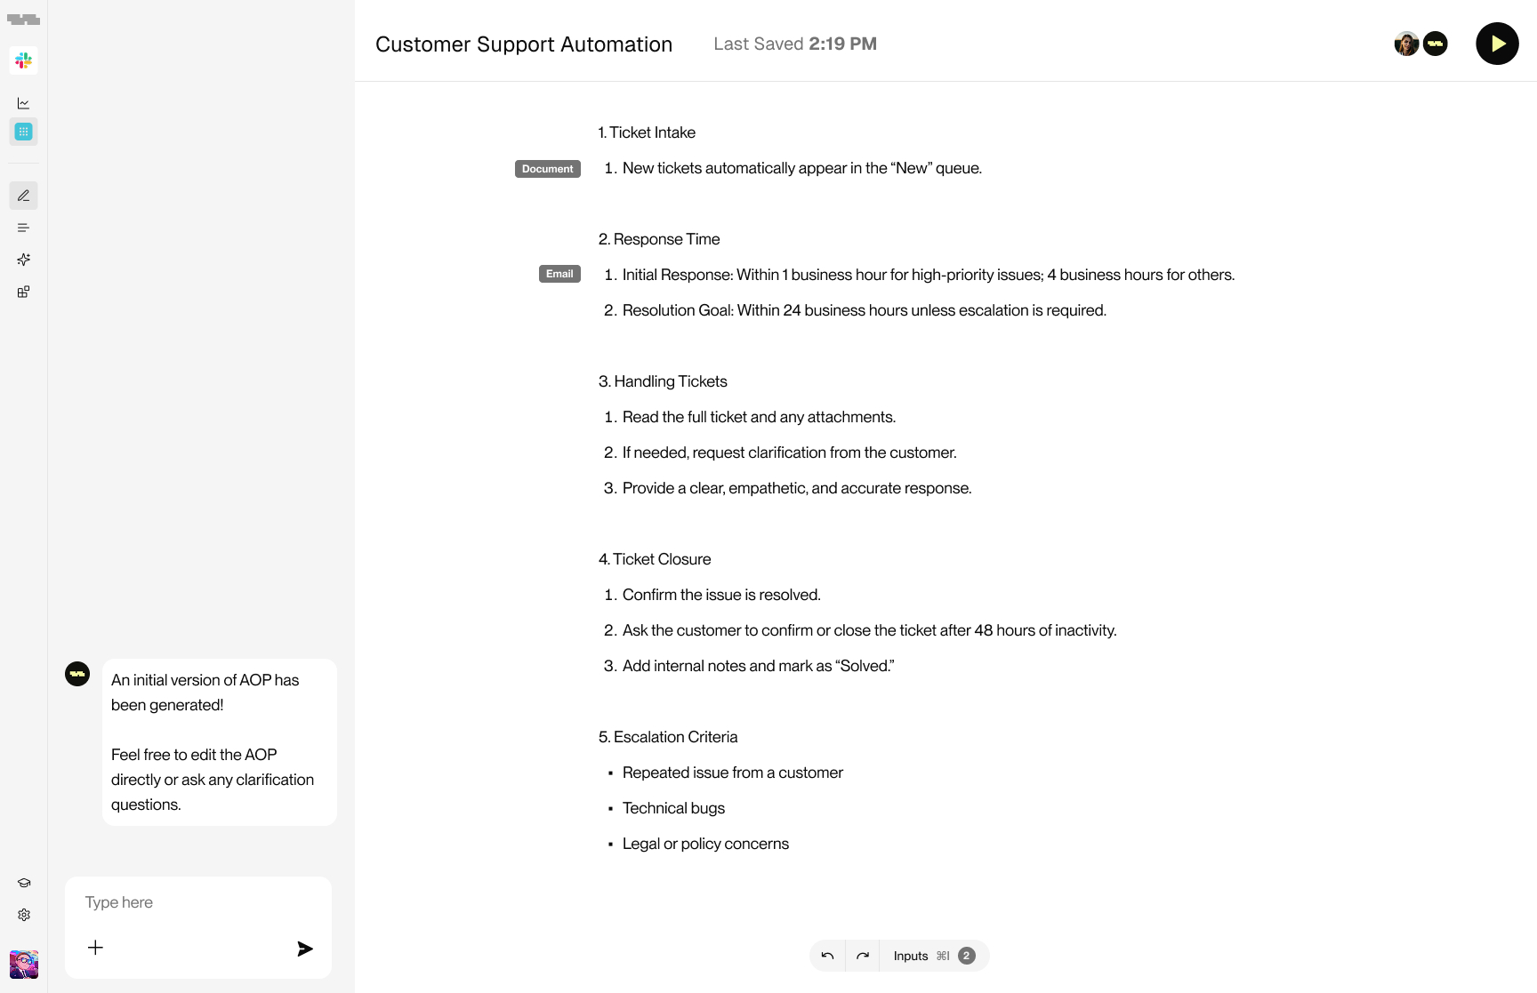Focus the 'Type here' chat input
The width and height of the screenshot is (1537, 993).
(197, 902)
